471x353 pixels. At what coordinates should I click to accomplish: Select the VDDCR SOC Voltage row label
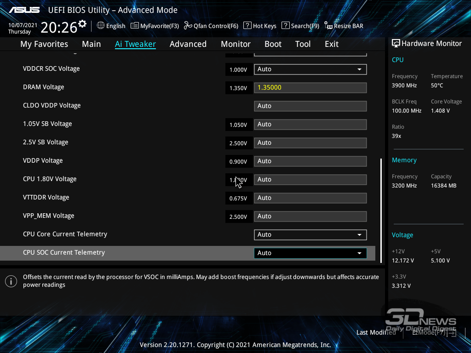pyautogui.click(x=52, y=69)
